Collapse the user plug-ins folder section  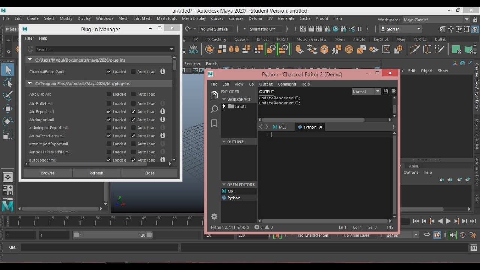[30, 60]
